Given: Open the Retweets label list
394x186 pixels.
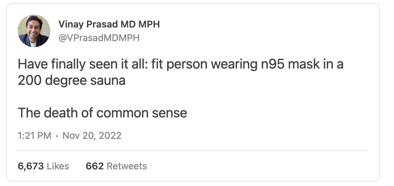Looking at the screenshot, I should point(127,166).
